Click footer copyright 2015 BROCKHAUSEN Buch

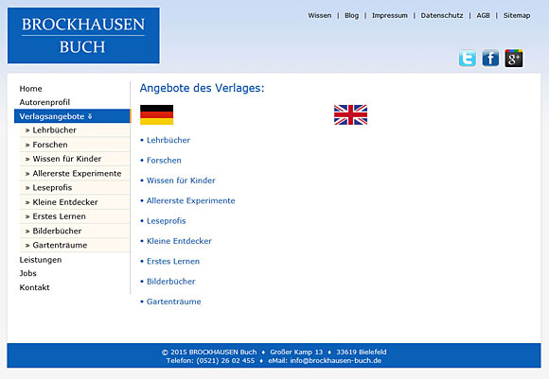209,353
